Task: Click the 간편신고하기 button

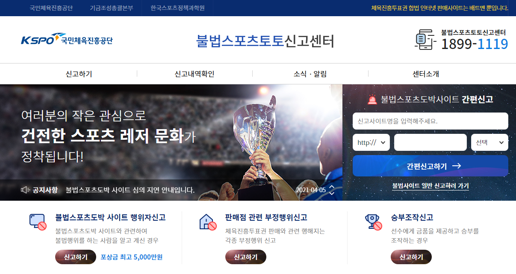Action: [x=430, y=166]
